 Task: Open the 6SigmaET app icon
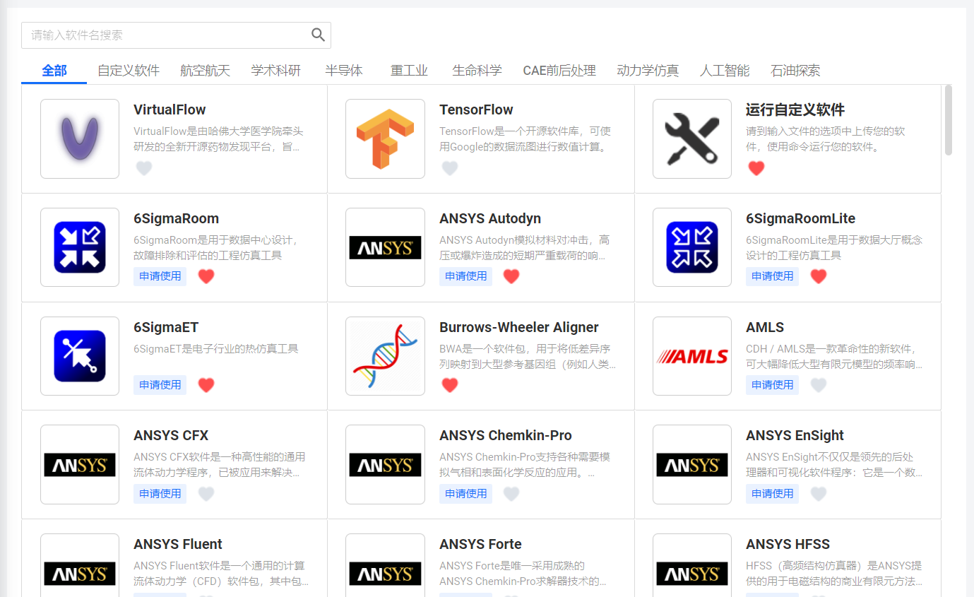click(80, 356)
